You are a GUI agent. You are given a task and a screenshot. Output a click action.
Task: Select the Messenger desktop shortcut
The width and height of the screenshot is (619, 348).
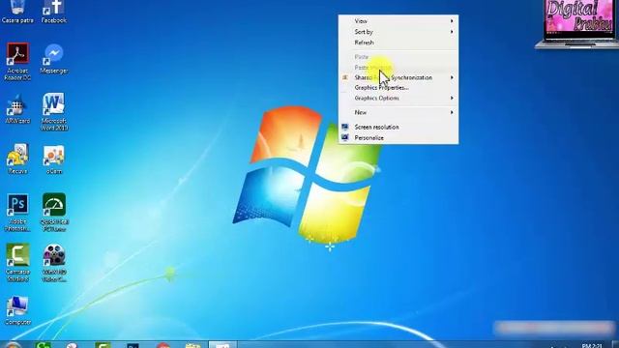54,58
